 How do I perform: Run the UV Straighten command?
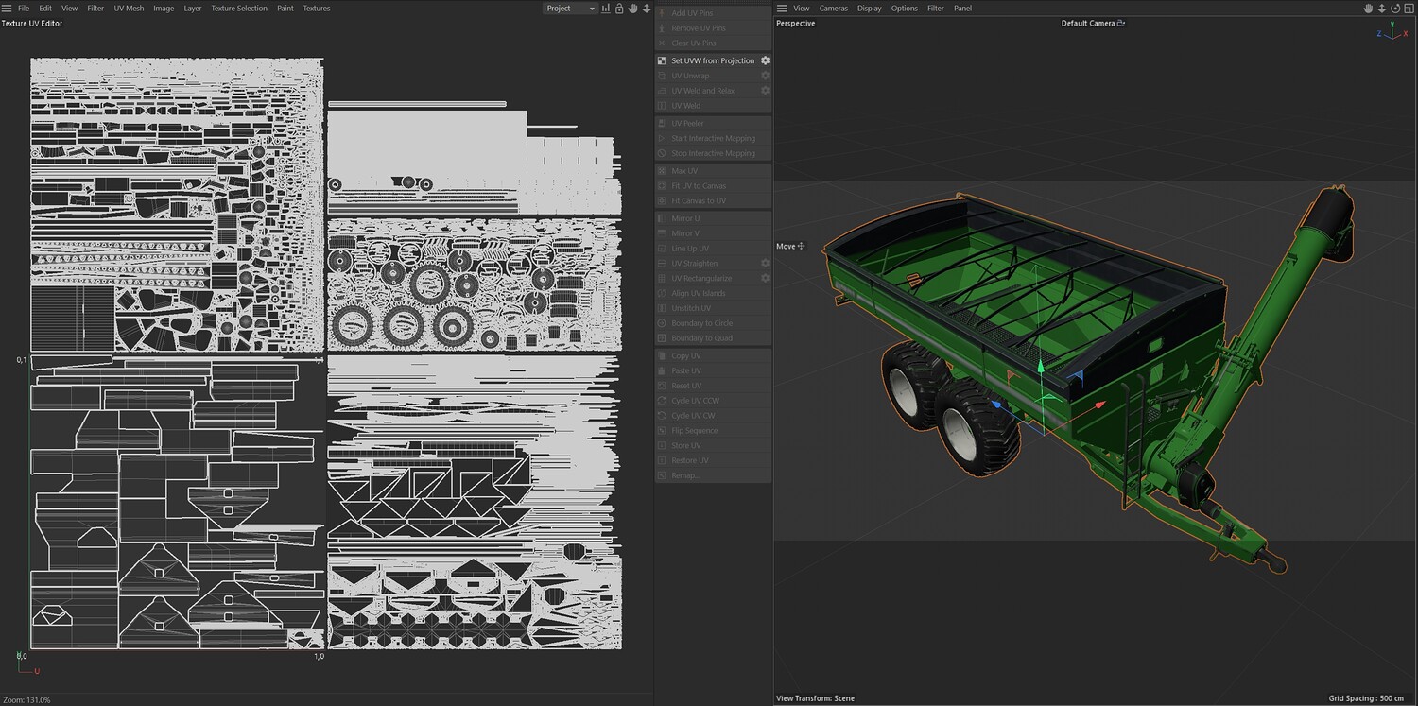pyautogui.click(x=707, y=264)
